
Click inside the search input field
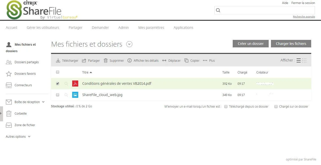tap(265, 10)
